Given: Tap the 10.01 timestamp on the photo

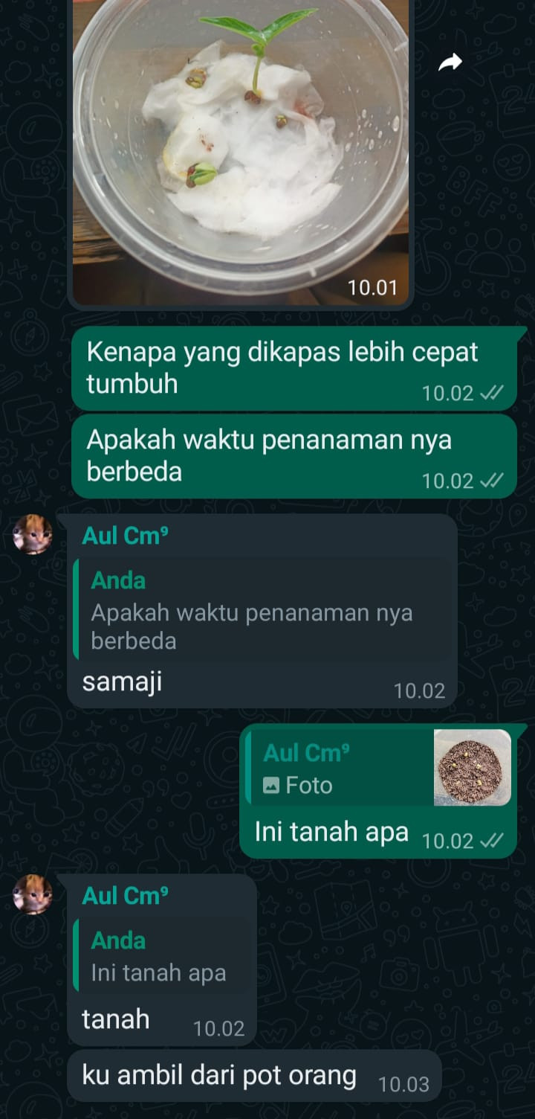Looking at the screenshot, I should [373, 288].
